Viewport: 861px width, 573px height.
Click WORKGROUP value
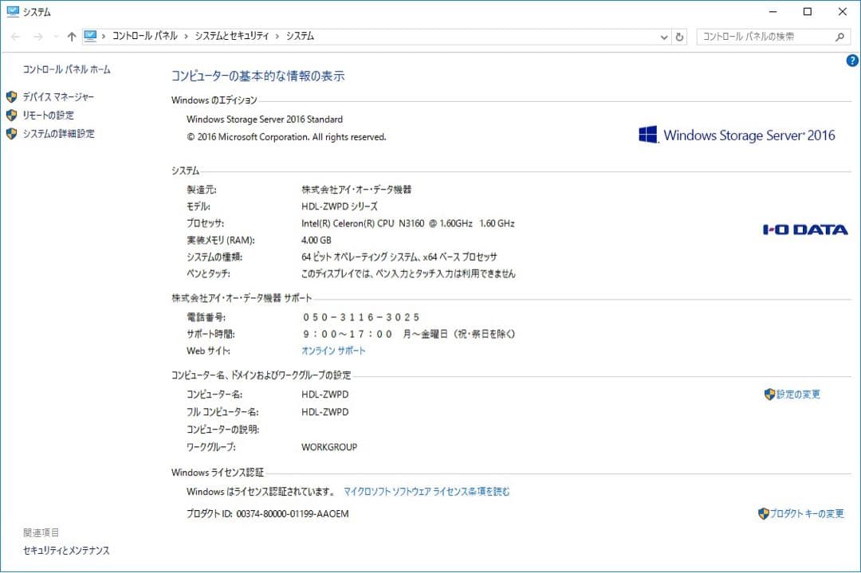[329, 447]
